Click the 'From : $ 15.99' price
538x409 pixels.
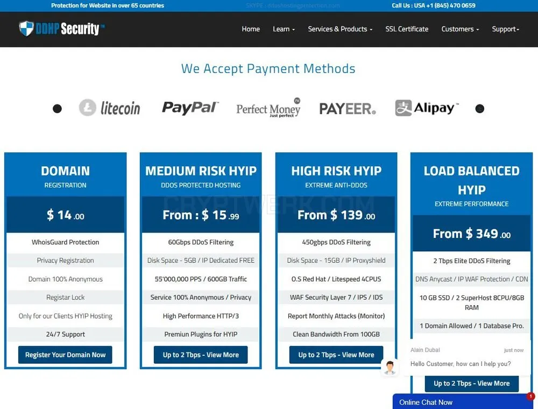pos(201,215)
